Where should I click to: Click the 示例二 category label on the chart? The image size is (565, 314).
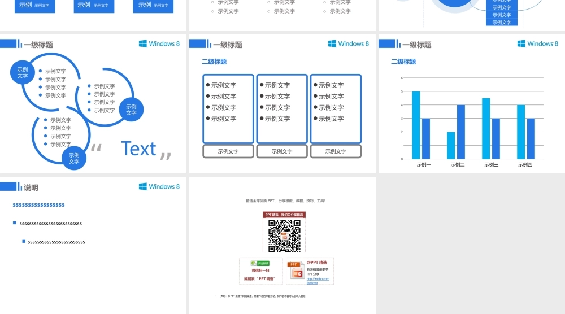(457, 164)
